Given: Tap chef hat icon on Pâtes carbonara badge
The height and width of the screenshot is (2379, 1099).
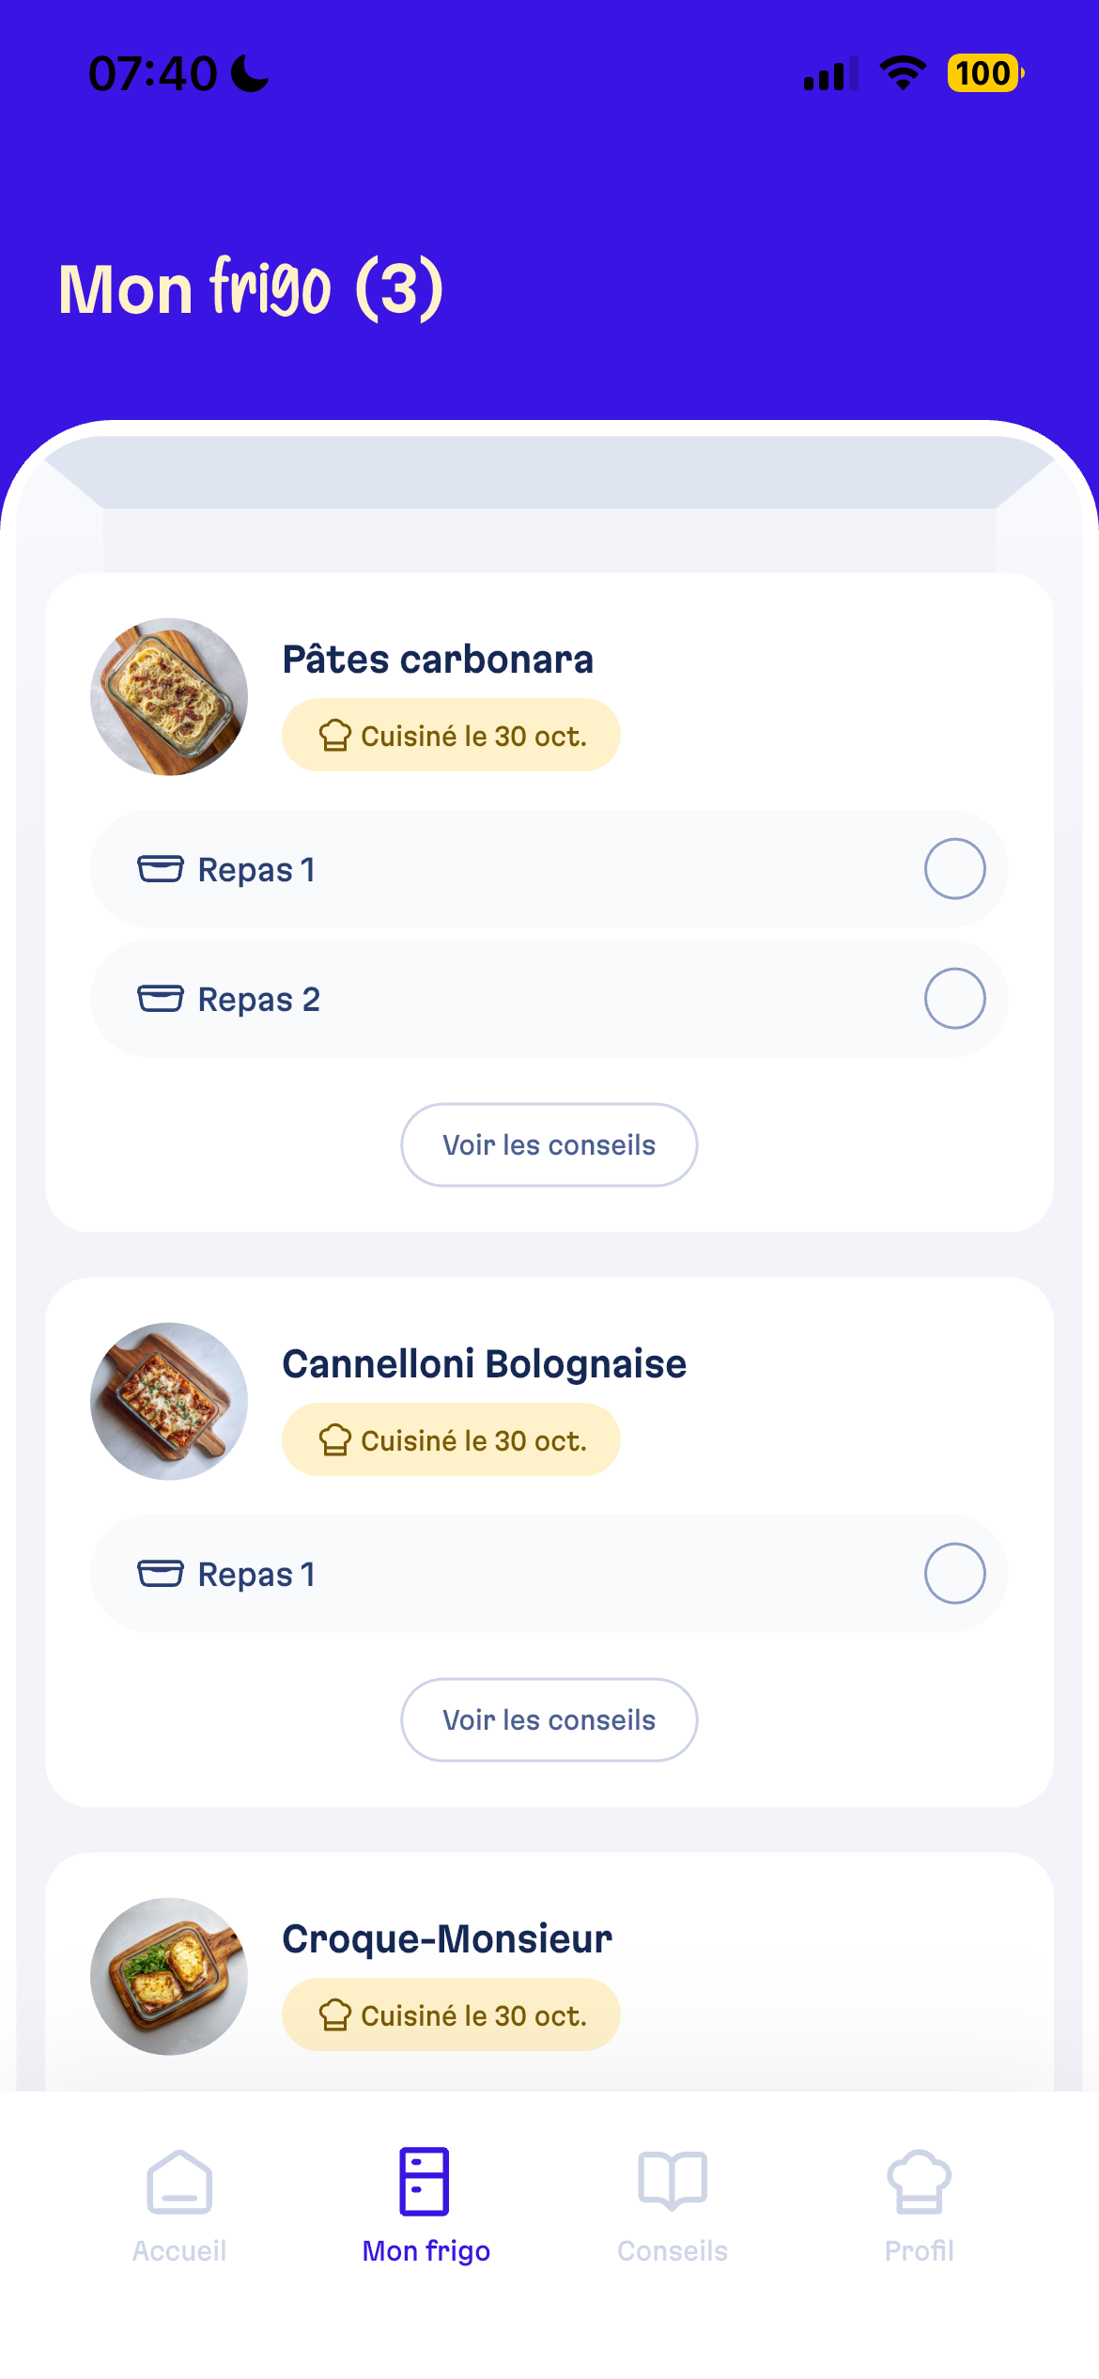Looking at the screenshot, I should click(x=334, y=736).
